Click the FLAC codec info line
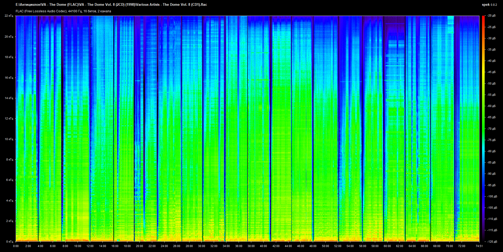 click(x=63, y=11)
